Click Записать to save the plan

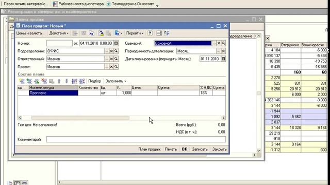[x=200, y=149]
